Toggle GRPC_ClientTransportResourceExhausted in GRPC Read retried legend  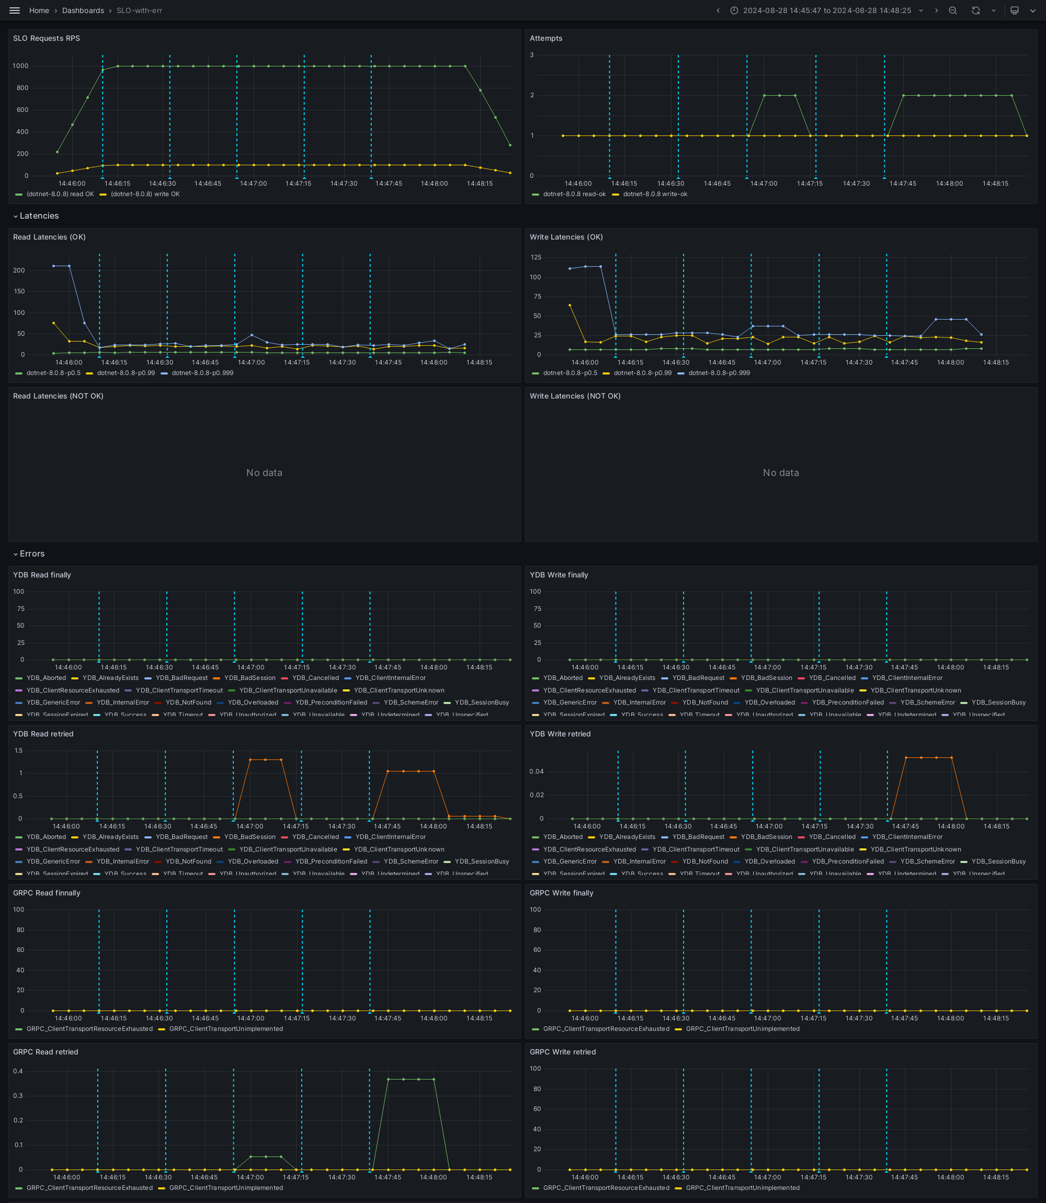89,1188
